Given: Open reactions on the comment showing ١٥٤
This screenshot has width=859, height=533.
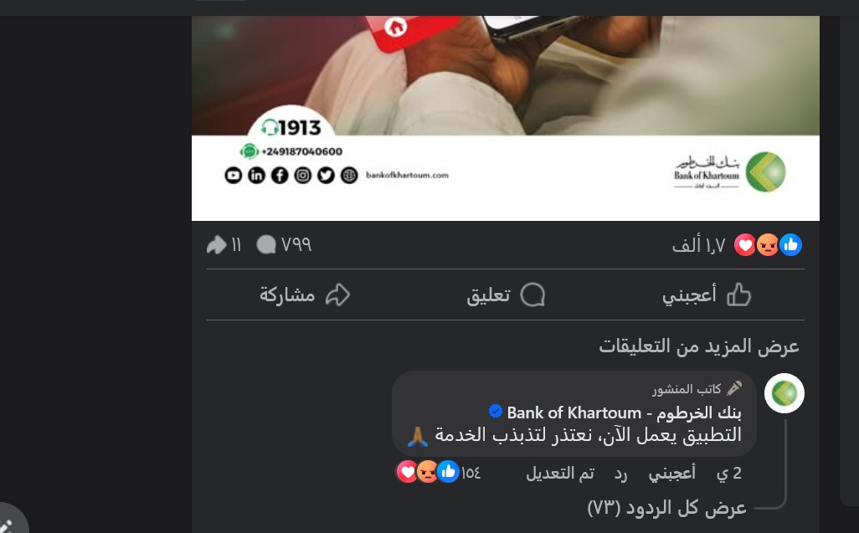Looking at the screenshot, I should point(438,472).
